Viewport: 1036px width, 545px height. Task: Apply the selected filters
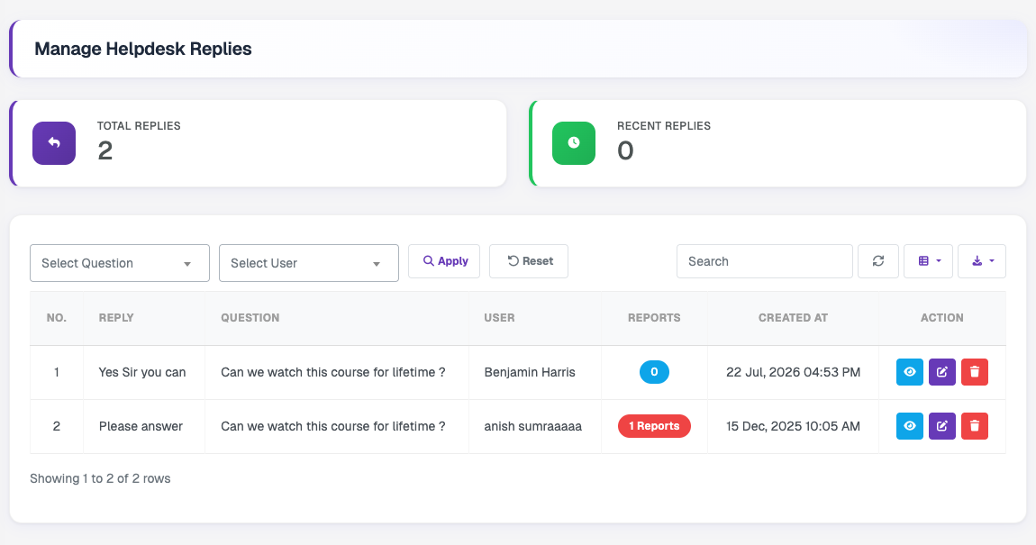coord(444,261)
